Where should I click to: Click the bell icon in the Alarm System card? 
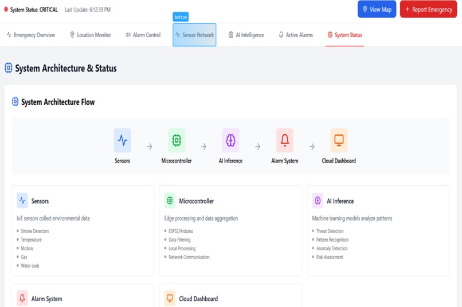click(22, 298)
